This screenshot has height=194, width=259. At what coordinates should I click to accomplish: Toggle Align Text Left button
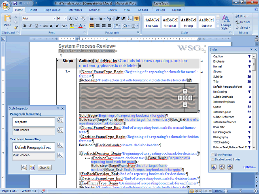click(x=92, y=26)
